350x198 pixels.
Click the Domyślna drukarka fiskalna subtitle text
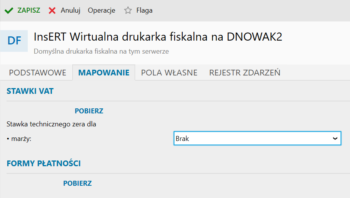coord(101,51)
